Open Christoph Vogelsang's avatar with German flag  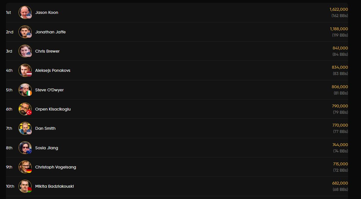point(25,167)
